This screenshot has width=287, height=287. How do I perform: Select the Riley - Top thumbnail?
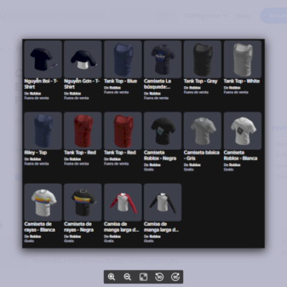[x=43, y=131]
